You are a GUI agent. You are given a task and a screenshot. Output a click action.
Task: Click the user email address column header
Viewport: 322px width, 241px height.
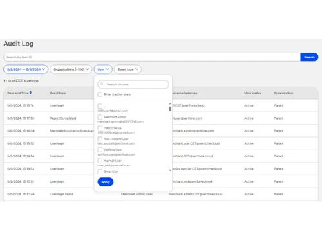185,93
